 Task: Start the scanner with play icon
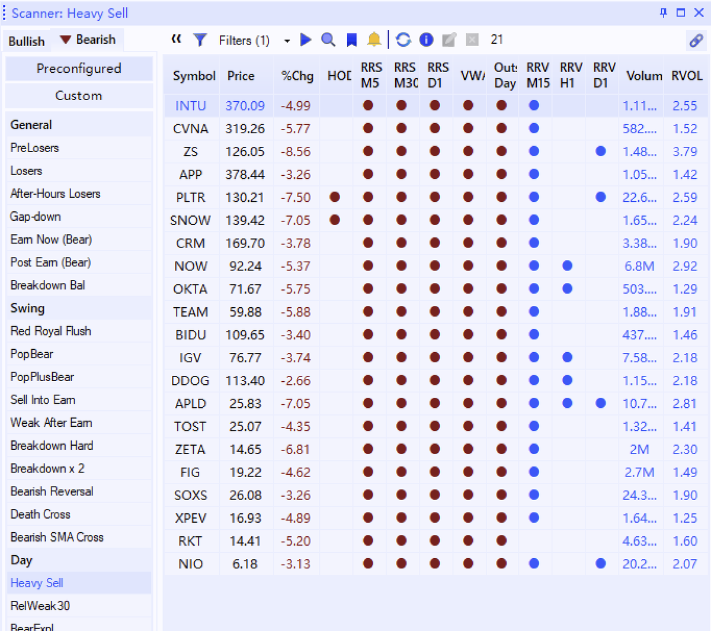(x=306, y=40)
